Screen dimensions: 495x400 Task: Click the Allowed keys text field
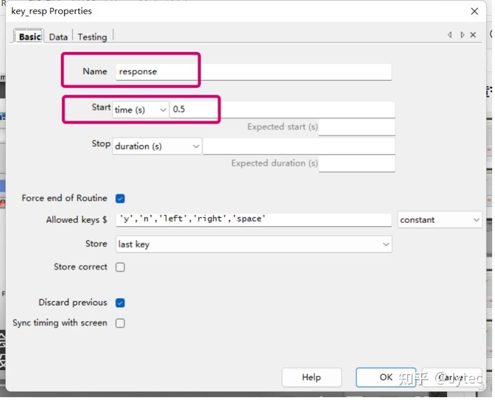[253, 219]
